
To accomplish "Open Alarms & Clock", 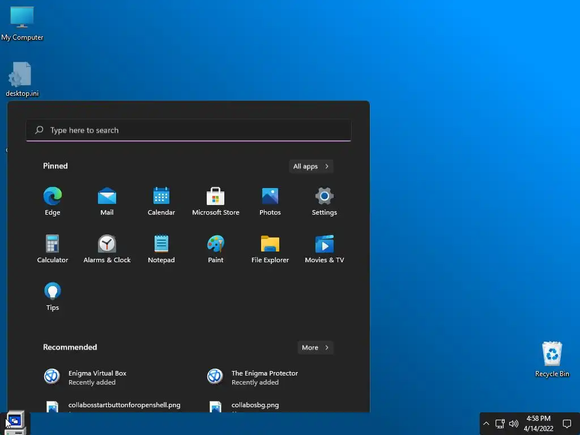I will [x=107, y=249].
